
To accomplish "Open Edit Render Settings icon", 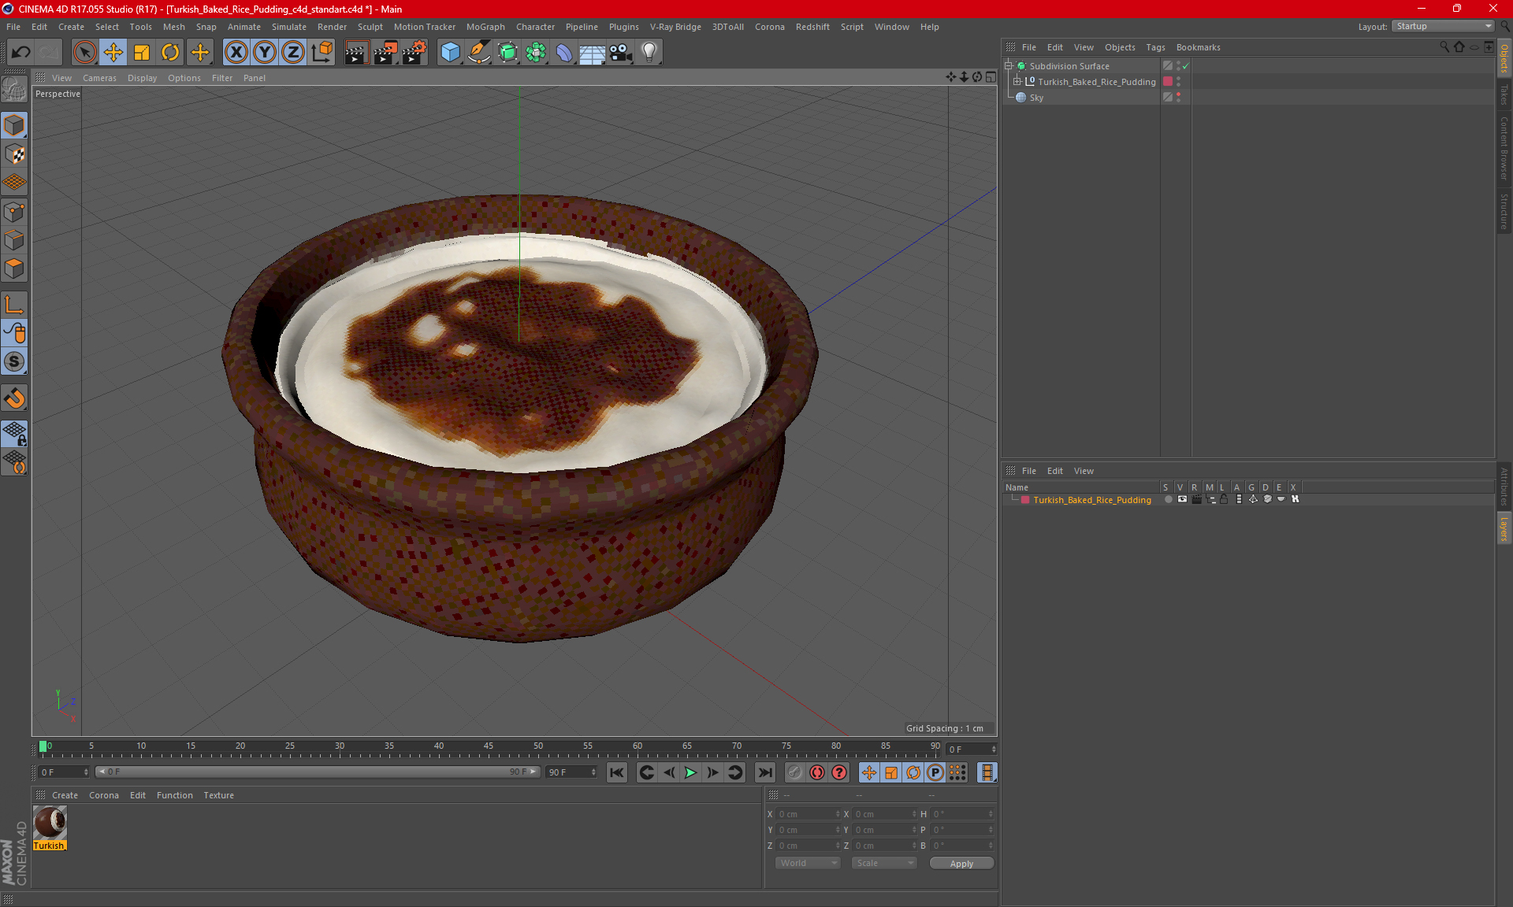I will (414, 53).
